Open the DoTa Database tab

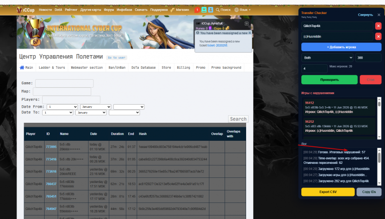pyautogui.click(x=143, y=68)
